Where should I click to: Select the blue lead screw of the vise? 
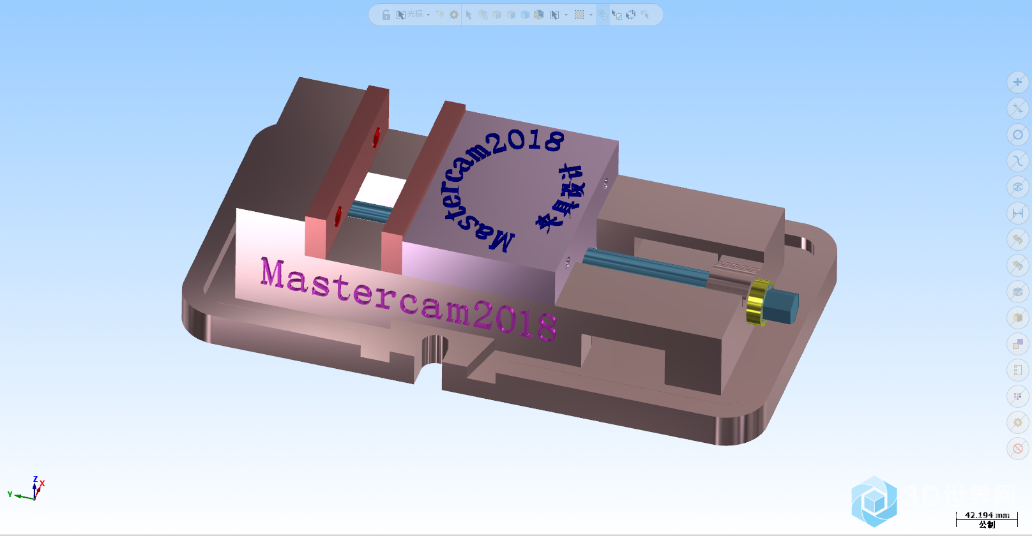tap(646, 268)
